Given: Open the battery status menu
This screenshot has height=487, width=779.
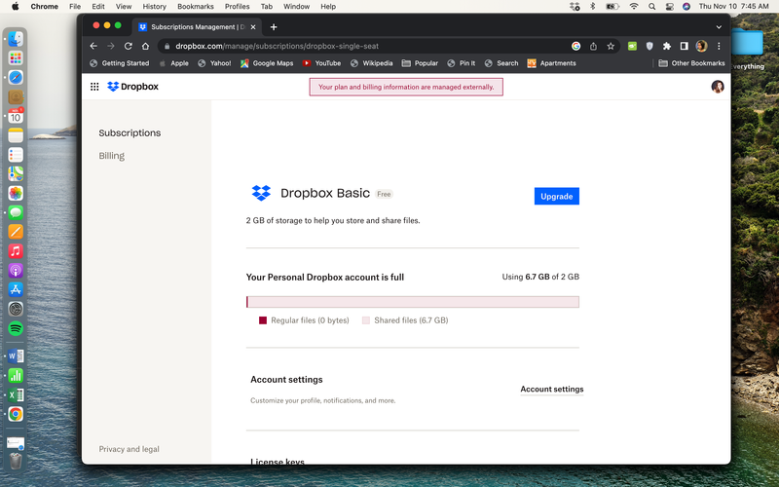Looking at the screenshot, I should 612,7.
